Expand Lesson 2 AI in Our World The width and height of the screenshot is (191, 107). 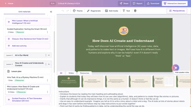49,55
